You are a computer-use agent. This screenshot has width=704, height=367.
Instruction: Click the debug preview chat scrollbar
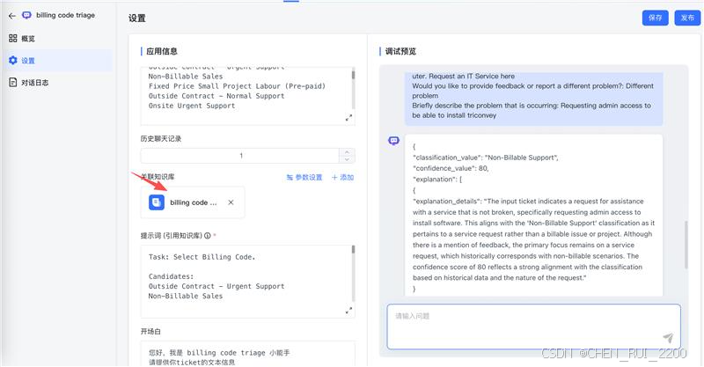click(x=686, y=245)
